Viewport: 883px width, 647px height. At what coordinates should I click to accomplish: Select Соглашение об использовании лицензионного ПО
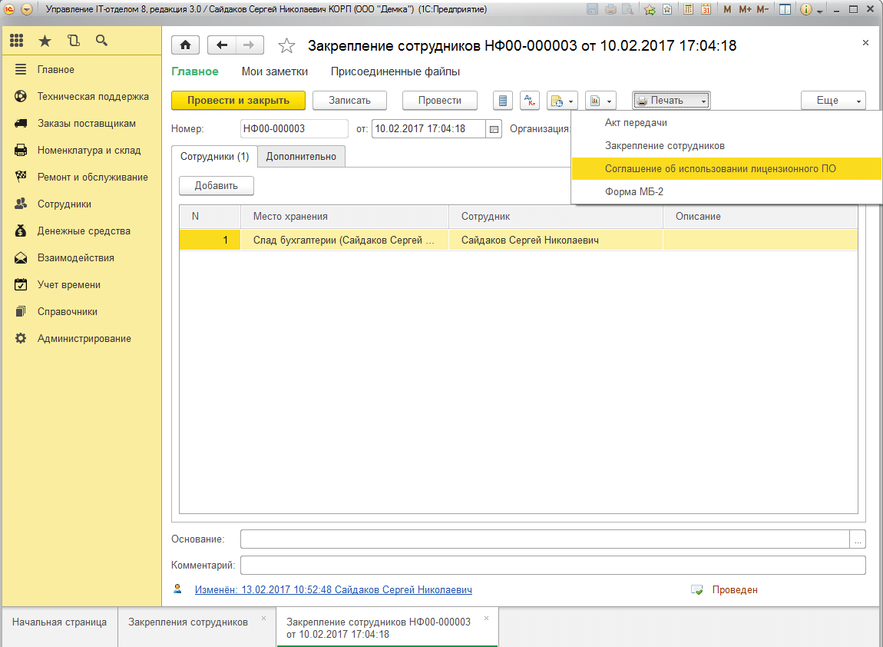pyautogui.click(x=719, y=168)
